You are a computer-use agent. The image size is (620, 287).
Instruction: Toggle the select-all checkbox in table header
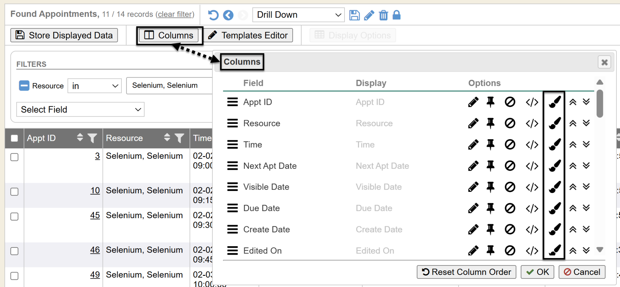[x=14, y=138]
